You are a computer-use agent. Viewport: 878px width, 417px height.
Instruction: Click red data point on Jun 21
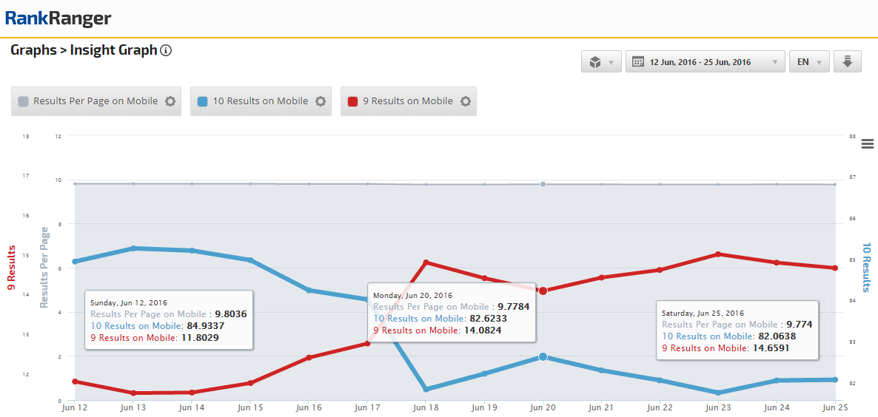click(601, 277)
